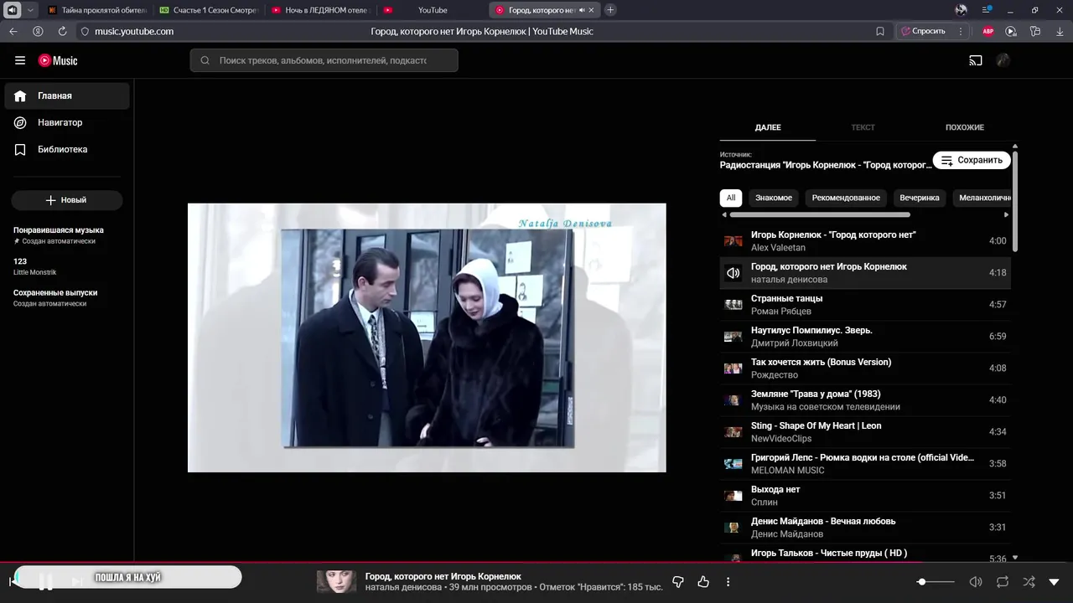Image resolution: width=1073 pixels, height=603 pixels.
Task: Click the Спросить assistant button
Action: click(x=923, y=31)
